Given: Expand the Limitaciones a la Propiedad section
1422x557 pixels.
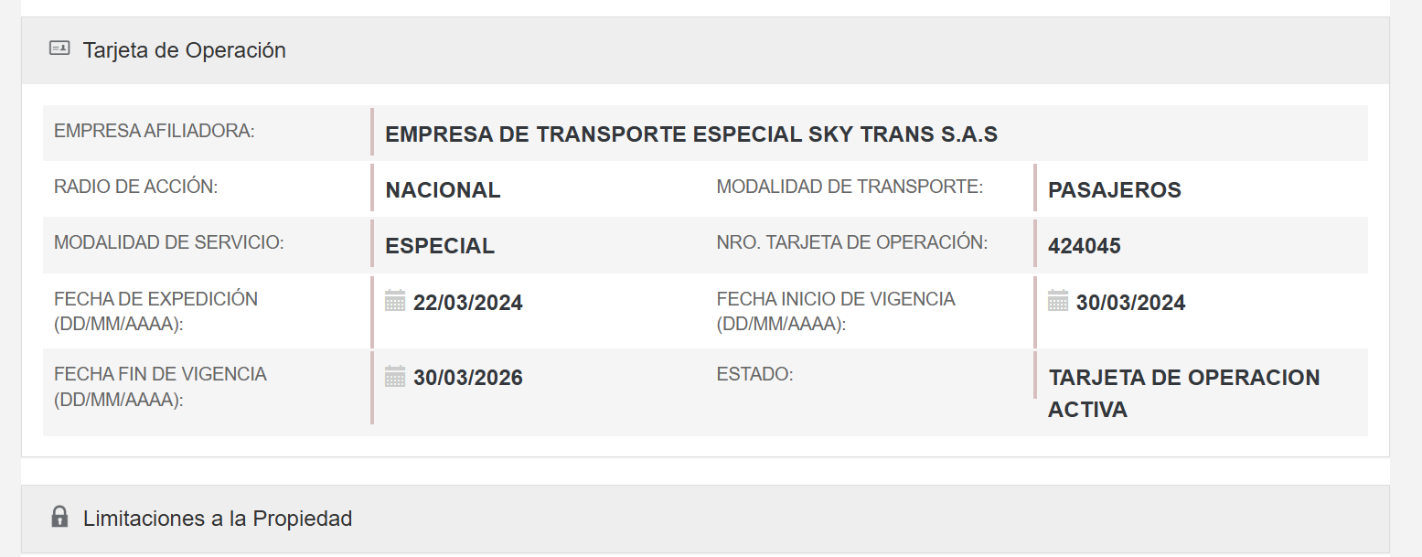Looking at the screenshot, I should 217,519.
